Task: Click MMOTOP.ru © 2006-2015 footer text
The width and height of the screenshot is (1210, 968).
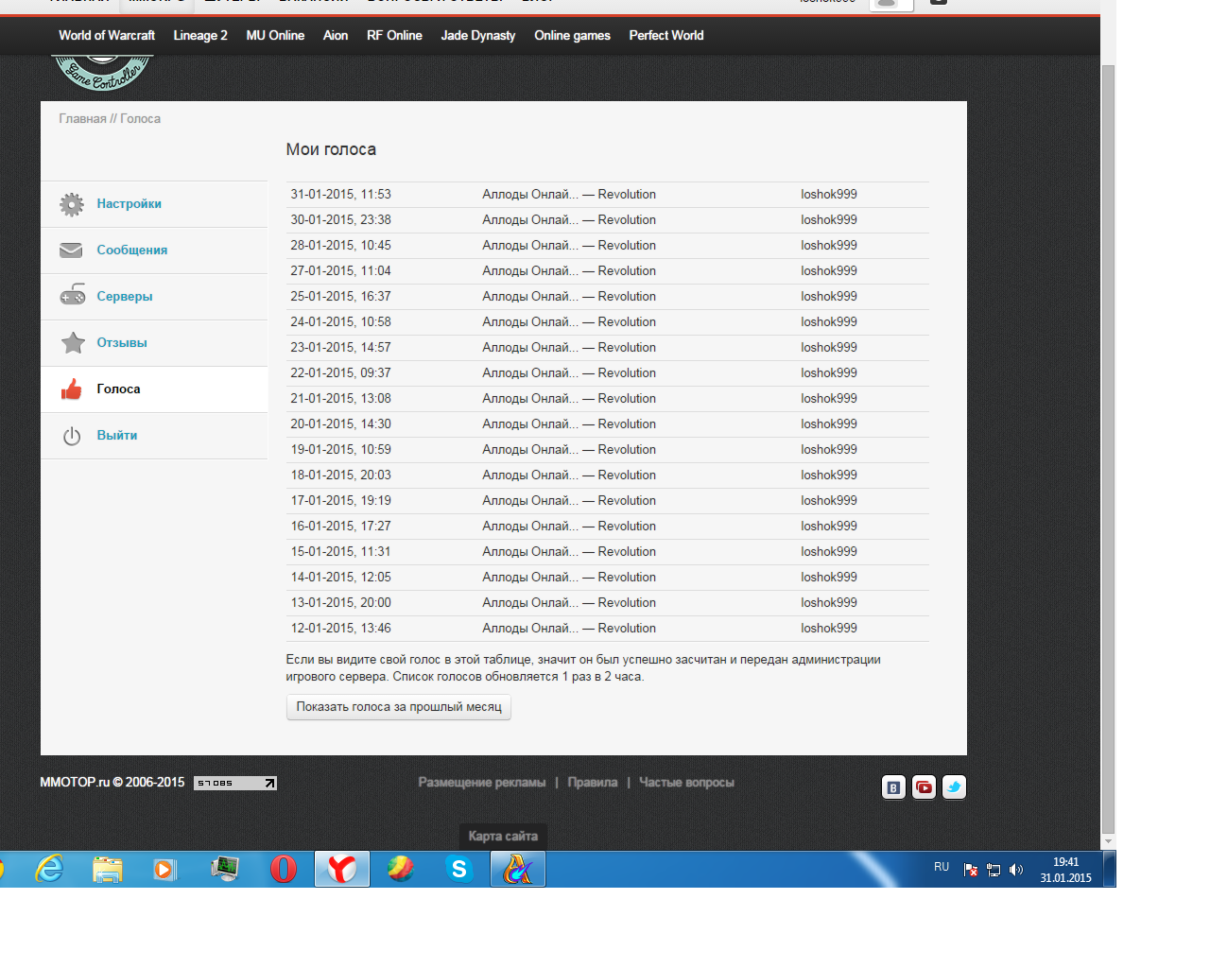Action: pyautogui.click(x=112, y=783)
